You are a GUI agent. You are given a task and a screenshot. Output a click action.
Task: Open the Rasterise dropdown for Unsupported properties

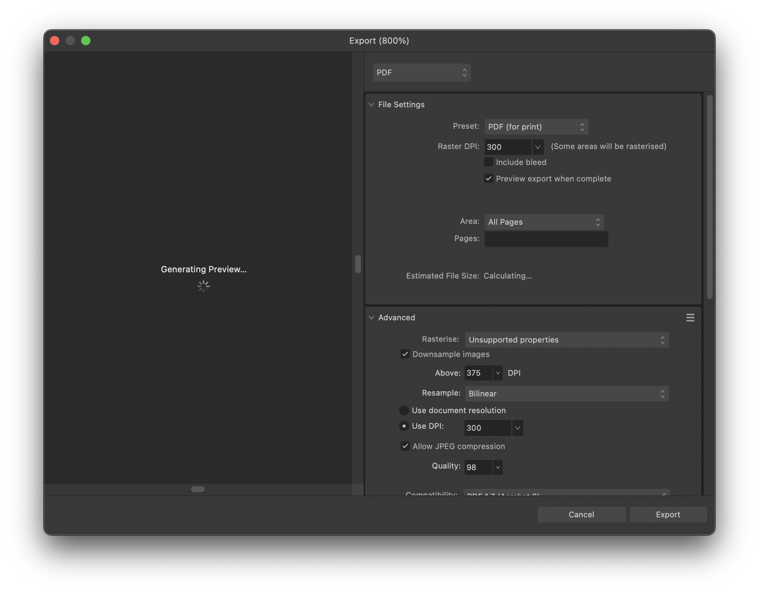point(566,340)
